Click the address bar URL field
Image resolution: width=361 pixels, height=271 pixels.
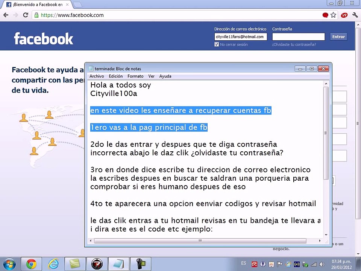175,15
